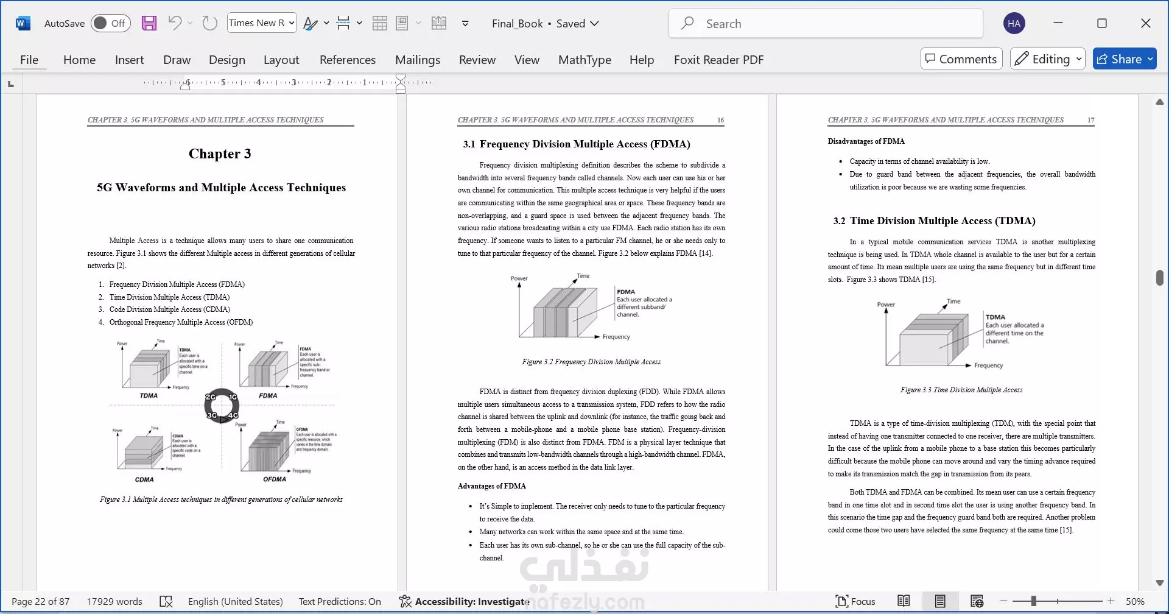The height and width of the screenshot is (614, 1169).
Task: Click the 50% zoom level
Action: pyautogui.click(x=1135, y=601)
